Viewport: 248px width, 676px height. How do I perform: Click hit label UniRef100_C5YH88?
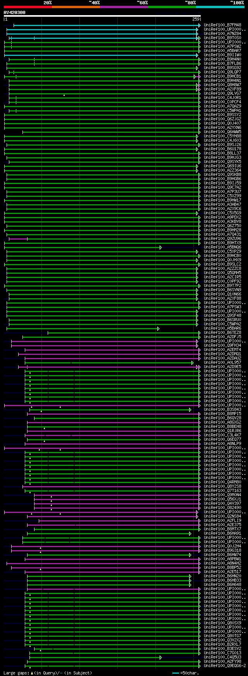(222, 136)
